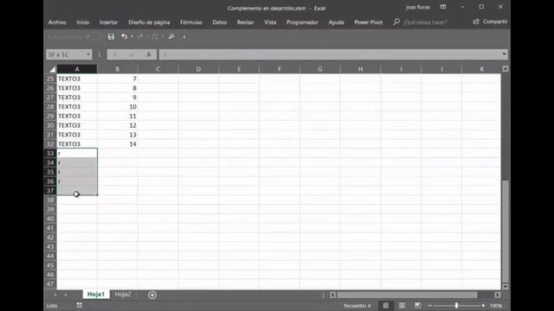The height and width of the screenshot is (311, 554).
Task: Click the next sheet navigation arrow
Action: (66, 295)
